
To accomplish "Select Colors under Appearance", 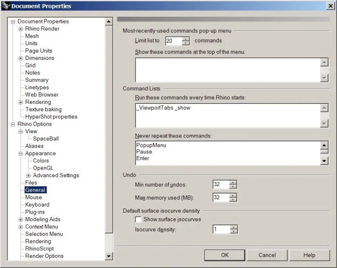I will point(41,160).
